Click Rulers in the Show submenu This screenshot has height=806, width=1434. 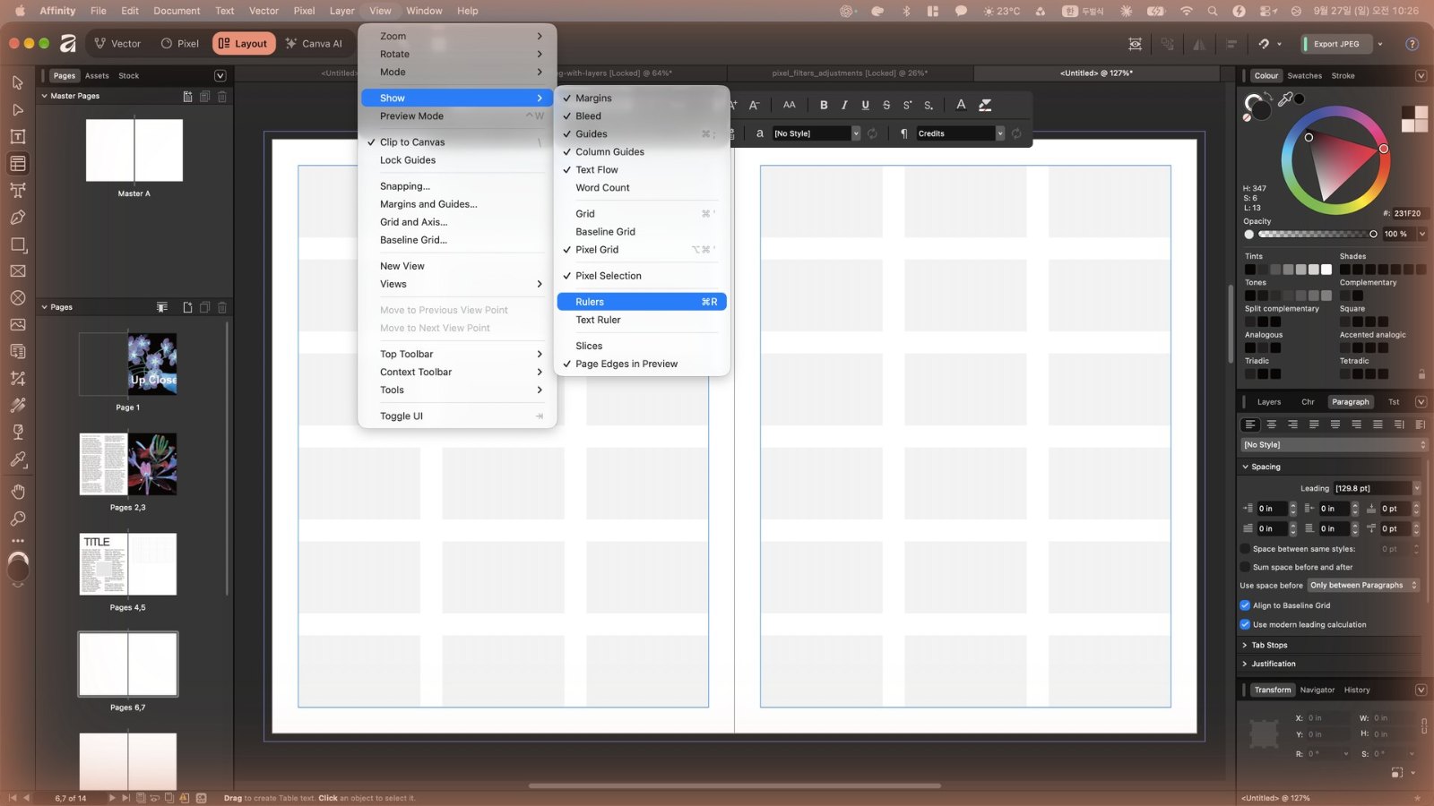(642, 302)
